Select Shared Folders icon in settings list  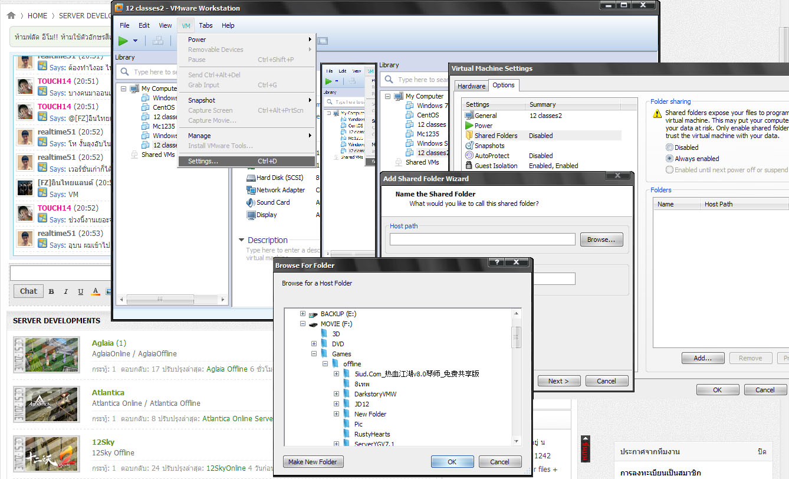click(x=469, y=136)
